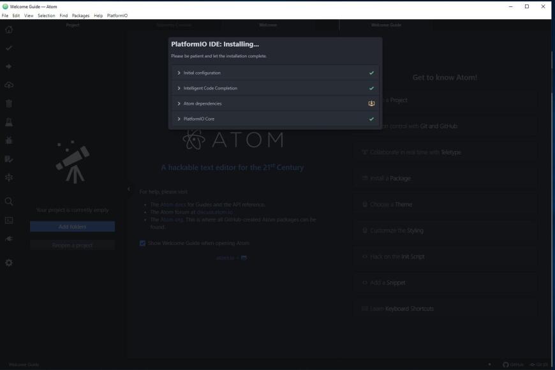555x370 pixels.
Task: Expand the Hack on the Init Script card
Action: (x=446, y=256)
